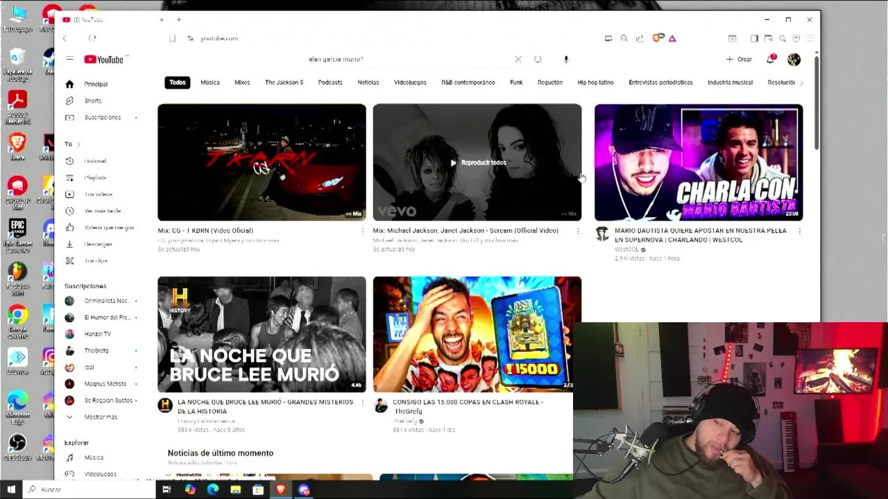The width and height of the screenshot is (888, 499).
Task: Open options for the 1 KBRN mix
Action: coord(362,231)
